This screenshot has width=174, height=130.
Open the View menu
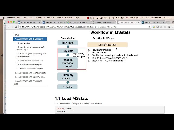(31, 18)
